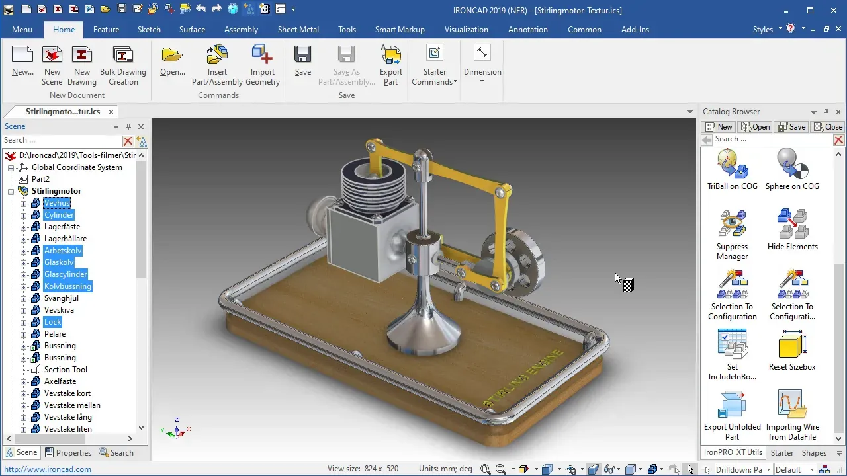Switch to the Sheet Metal ribbon tab
Screen dimensions: 847x476
[298, 30]
